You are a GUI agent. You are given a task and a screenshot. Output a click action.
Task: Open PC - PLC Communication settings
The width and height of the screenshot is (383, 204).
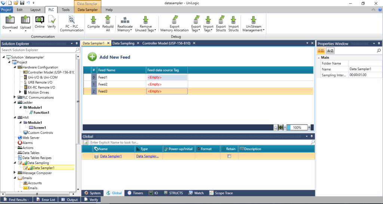click(71, 23)
